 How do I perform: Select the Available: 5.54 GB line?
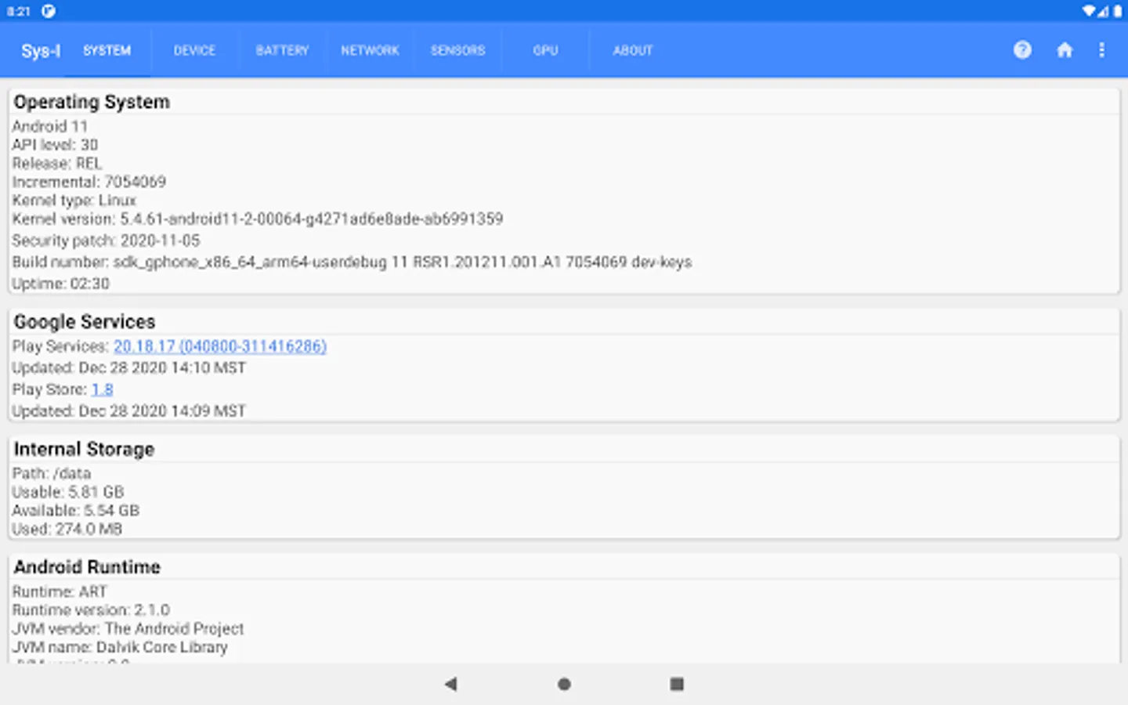pos(75,511)
